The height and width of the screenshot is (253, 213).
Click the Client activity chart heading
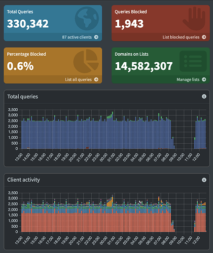click(23, 180)
